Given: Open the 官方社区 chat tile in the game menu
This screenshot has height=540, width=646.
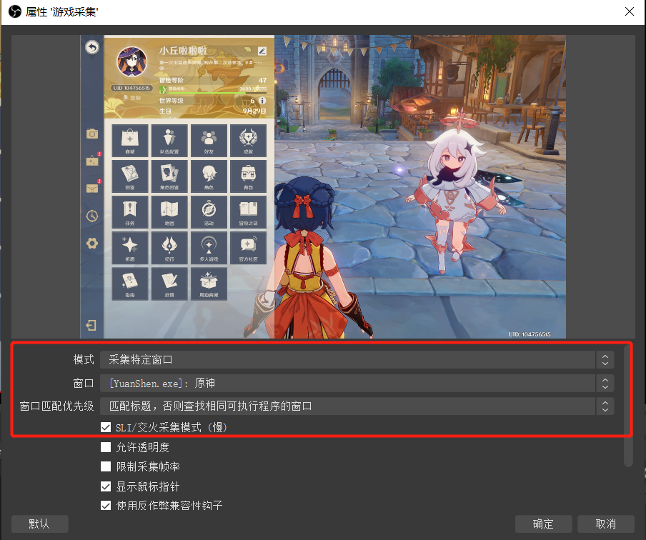Looking at the screenshot, I should 249,248.
